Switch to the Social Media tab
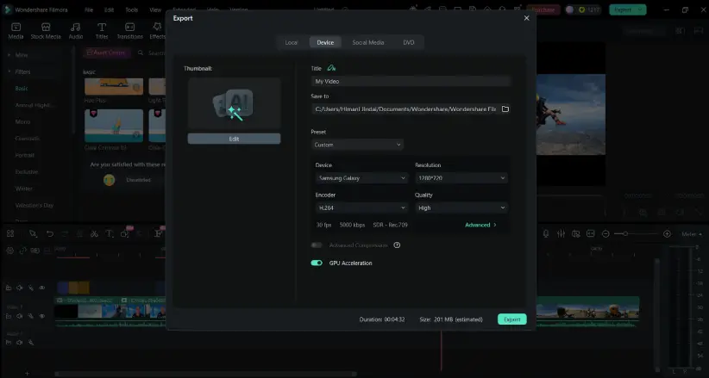 pos(367,42)
